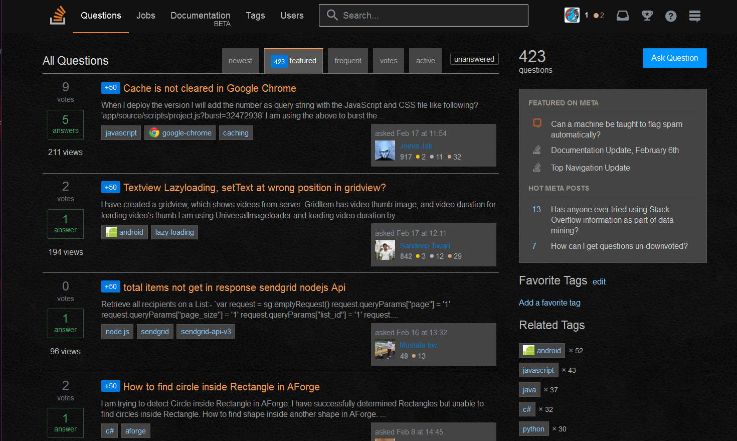
Task: Add a favorite tag
Action: (x=549, y=303)
